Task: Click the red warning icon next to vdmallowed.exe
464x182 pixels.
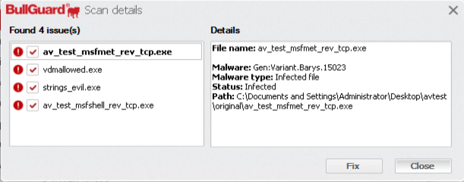Action: (x=18, y=70)
